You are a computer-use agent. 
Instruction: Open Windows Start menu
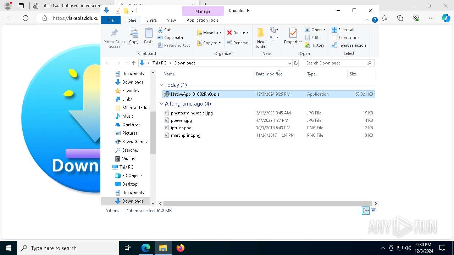(9, 248)
